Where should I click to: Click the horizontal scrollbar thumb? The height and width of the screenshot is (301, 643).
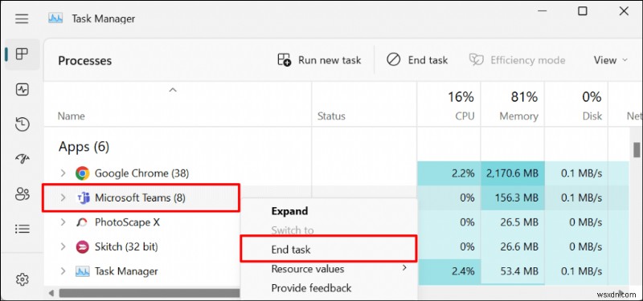[x=149, y=293]
